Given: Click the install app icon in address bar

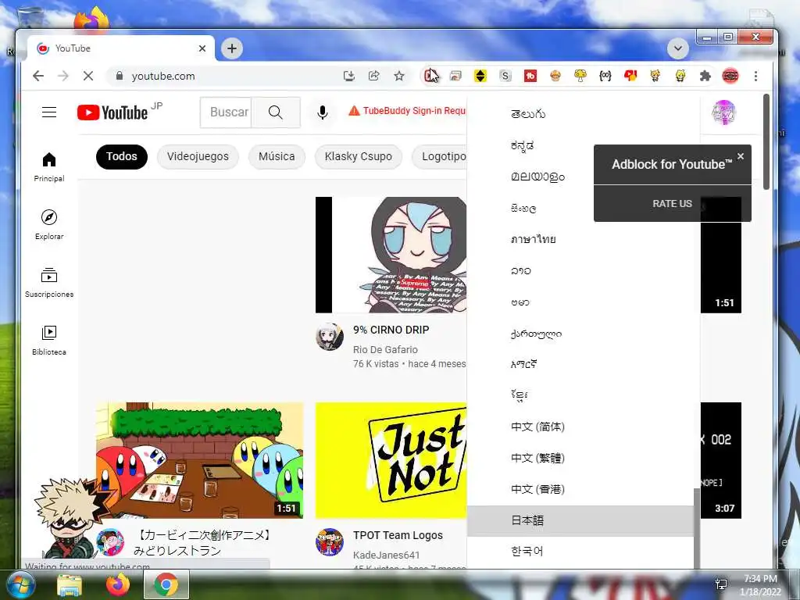Looking at the screenshot, I should click(x=349, y=76).
